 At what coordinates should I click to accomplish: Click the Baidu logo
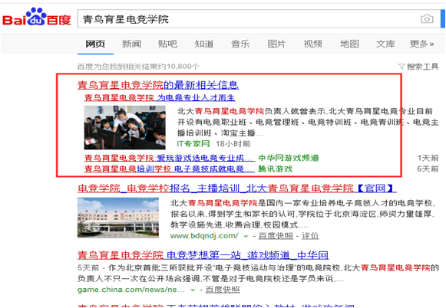click(x=36, y=17)
